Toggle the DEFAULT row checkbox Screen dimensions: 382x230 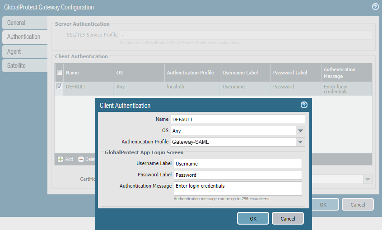pos(59,87)
